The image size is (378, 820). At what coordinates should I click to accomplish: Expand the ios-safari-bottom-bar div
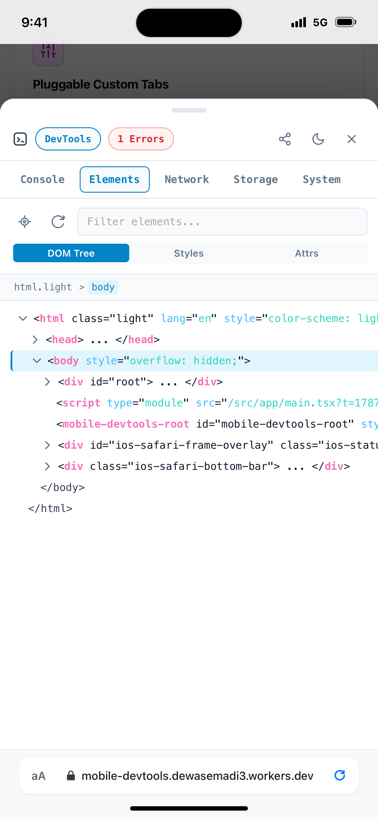tap(47, 466)
